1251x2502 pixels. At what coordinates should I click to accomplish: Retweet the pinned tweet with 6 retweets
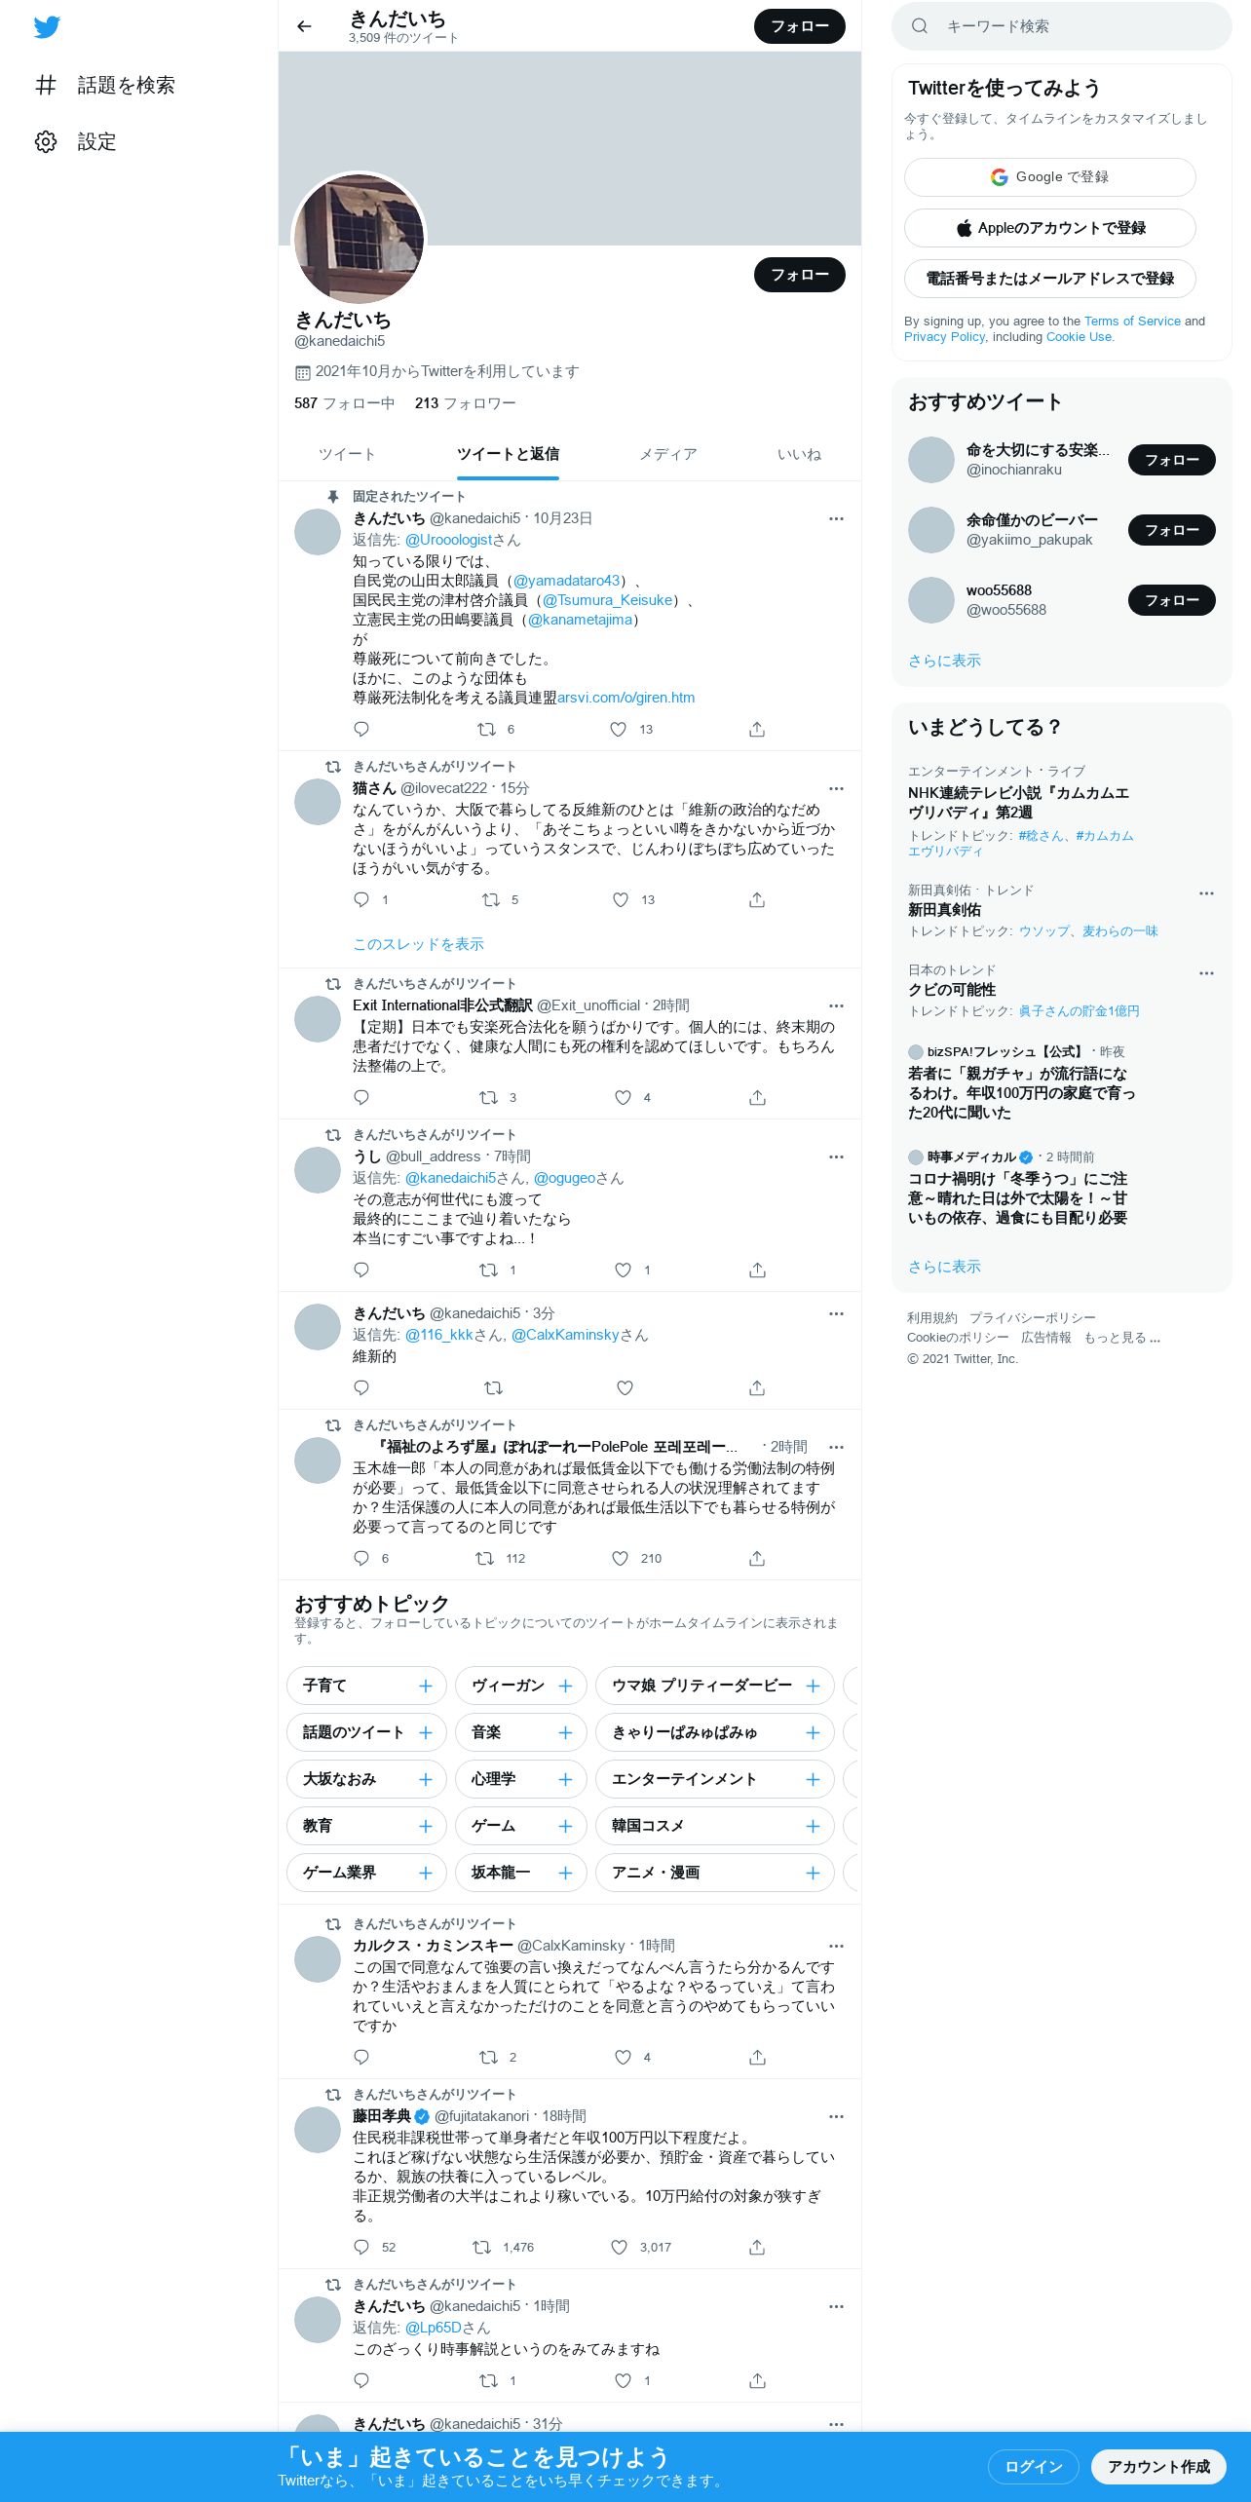(486, 729)
